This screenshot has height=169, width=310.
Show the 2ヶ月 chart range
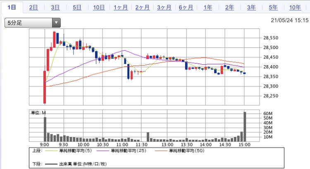click(142, 7)
